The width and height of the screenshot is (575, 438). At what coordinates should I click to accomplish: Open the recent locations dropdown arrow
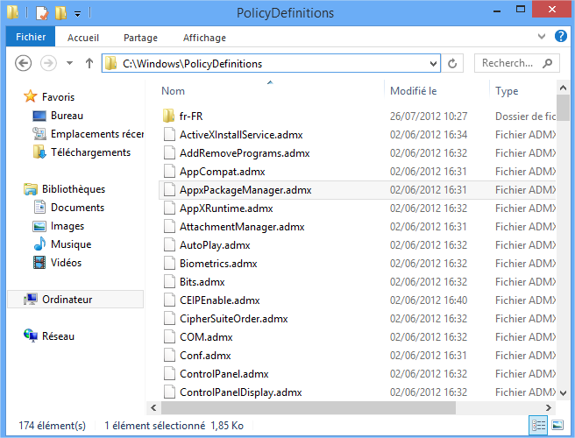coord(69,63)
